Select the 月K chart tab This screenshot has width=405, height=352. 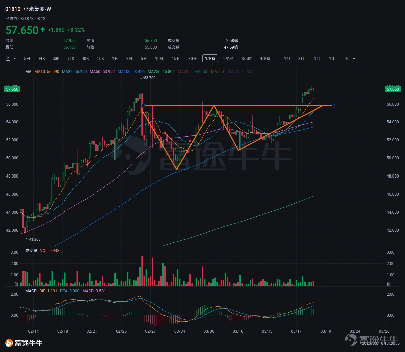click(x=71, y=59)
